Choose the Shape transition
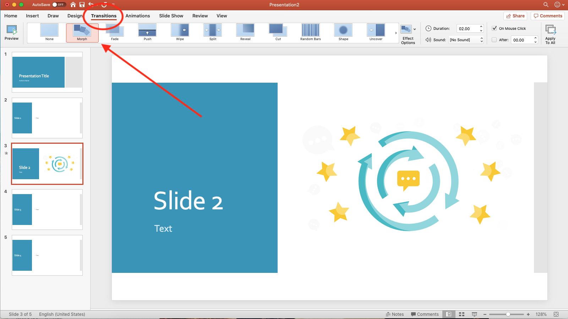Screen dimensions: 568x319 coord(343,32)
